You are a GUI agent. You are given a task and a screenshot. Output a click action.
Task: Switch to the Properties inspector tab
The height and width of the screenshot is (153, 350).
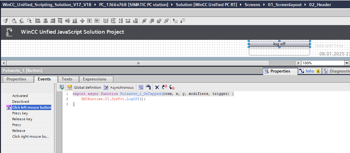pyautogui.click(x=280, y=71)
